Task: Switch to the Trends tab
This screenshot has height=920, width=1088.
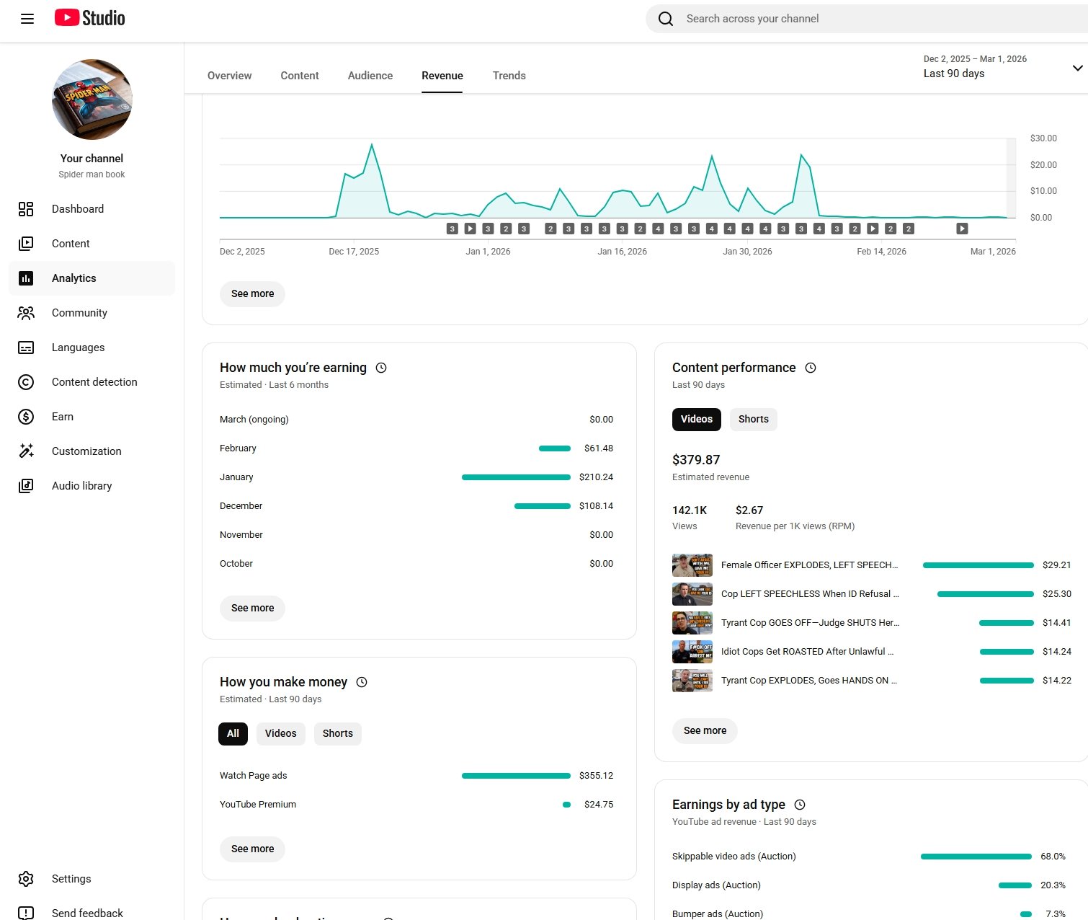Action: (509, 76)
